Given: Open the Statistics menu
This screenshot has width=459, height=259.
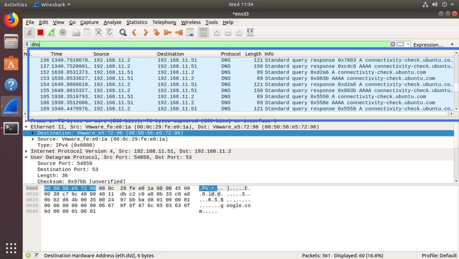Looking at the screenshot, I should [x=137, y=22].
